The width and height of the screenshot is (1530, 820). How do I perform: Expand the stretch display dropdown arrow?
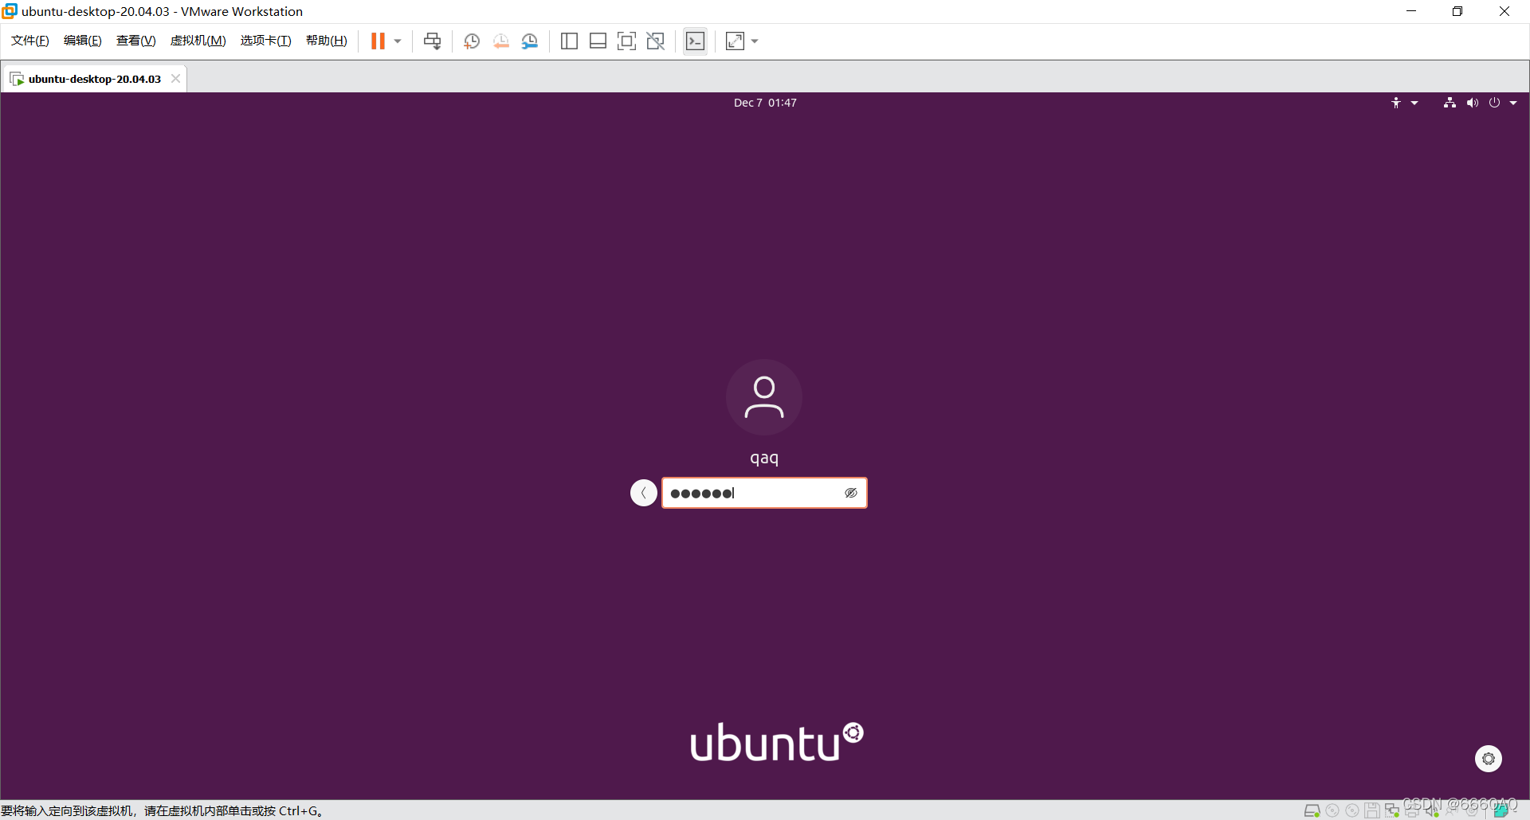coord(755,41)
